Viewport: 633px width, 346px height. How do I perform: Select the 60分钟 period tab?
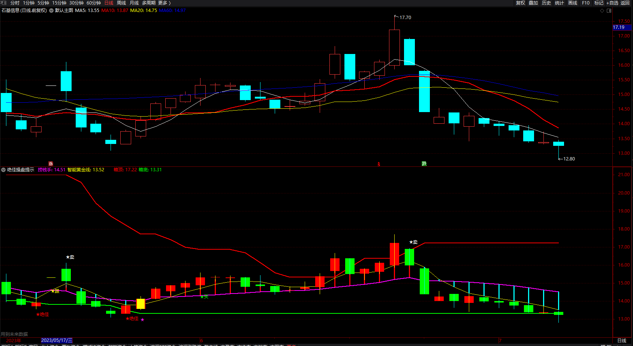(94, 3)
